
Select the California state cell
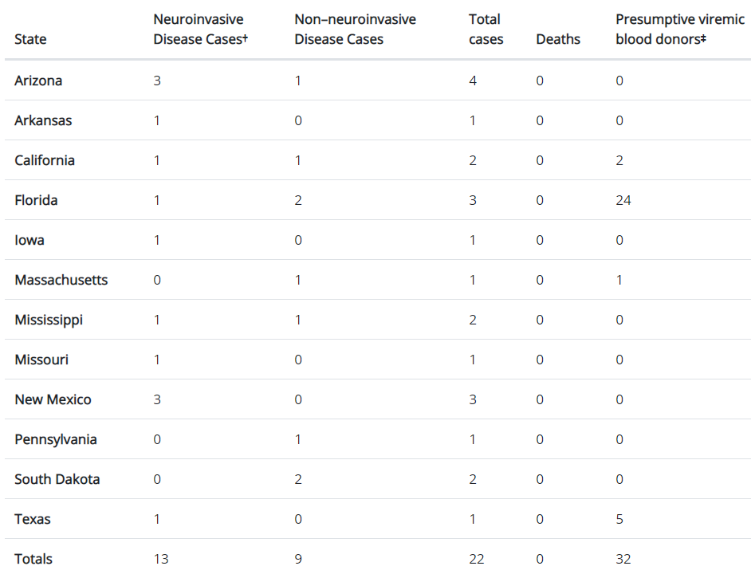pos(45,160)
